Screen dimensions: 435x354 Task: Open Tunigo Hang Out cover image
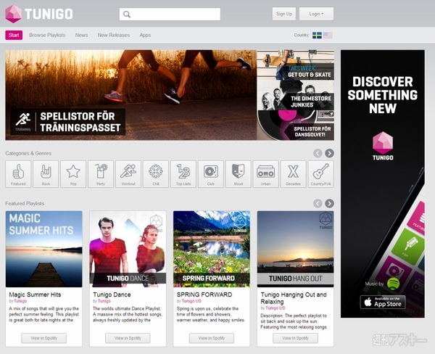click(x=296, y=249)
